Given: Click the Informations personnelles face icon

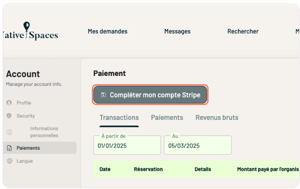Looking at the screenshot, I should click(x=9, y=132).
